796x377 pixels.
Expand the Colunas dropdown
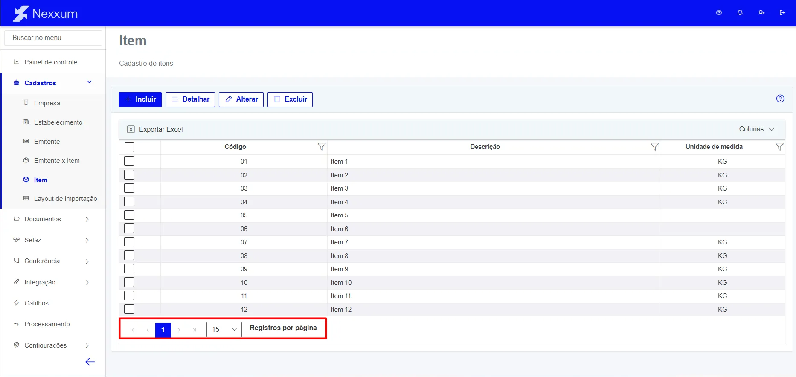(757, 129)
